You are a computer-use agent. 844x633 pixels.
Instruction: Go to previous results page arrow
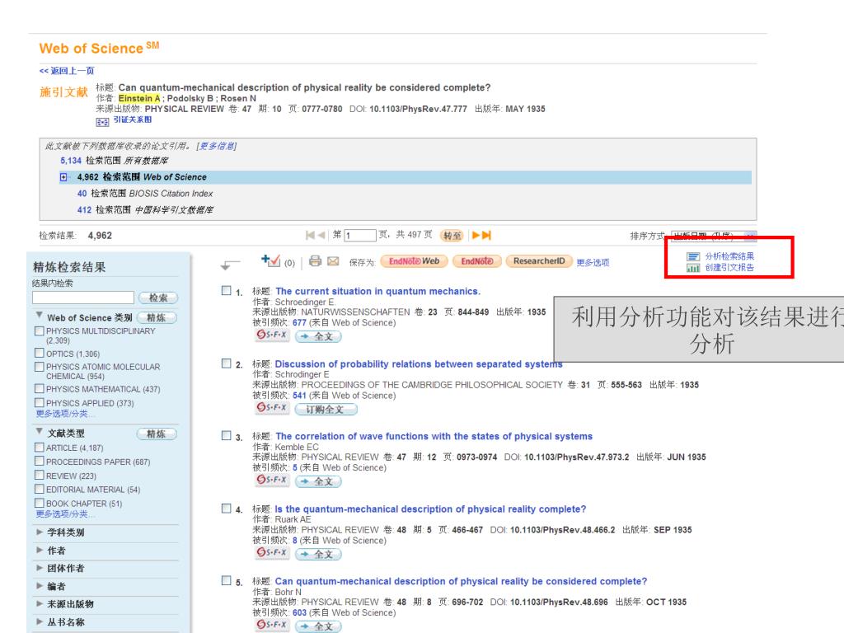coord(321,235)
